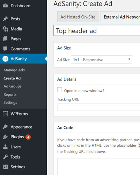Click the Plugins update count badge
The width and height of the screenshot is (140, 175).
click(28, 137)
